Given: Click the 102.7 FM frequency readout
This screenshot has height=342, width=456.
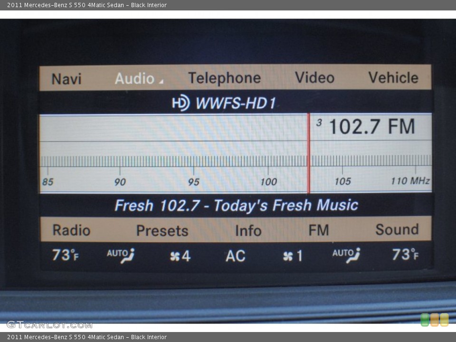Looking at the screenshot, I should point(372,127).
